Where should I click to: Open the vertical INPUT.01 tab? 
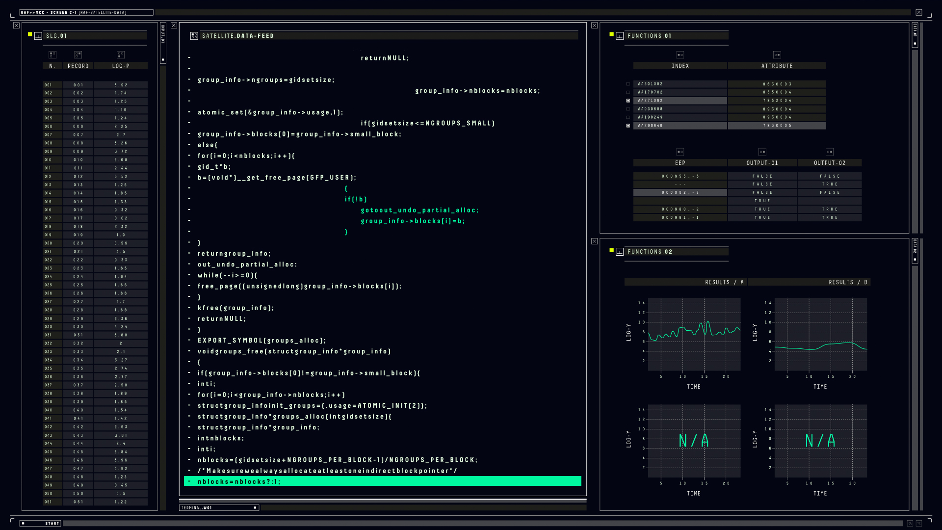click(x=163, y=43)
